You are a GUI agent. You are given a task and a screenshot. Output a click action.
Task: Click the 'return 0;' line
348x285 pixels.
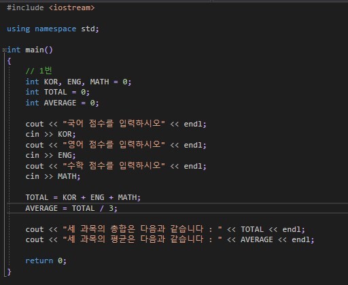pyautogui.click(x=46, y=261)
